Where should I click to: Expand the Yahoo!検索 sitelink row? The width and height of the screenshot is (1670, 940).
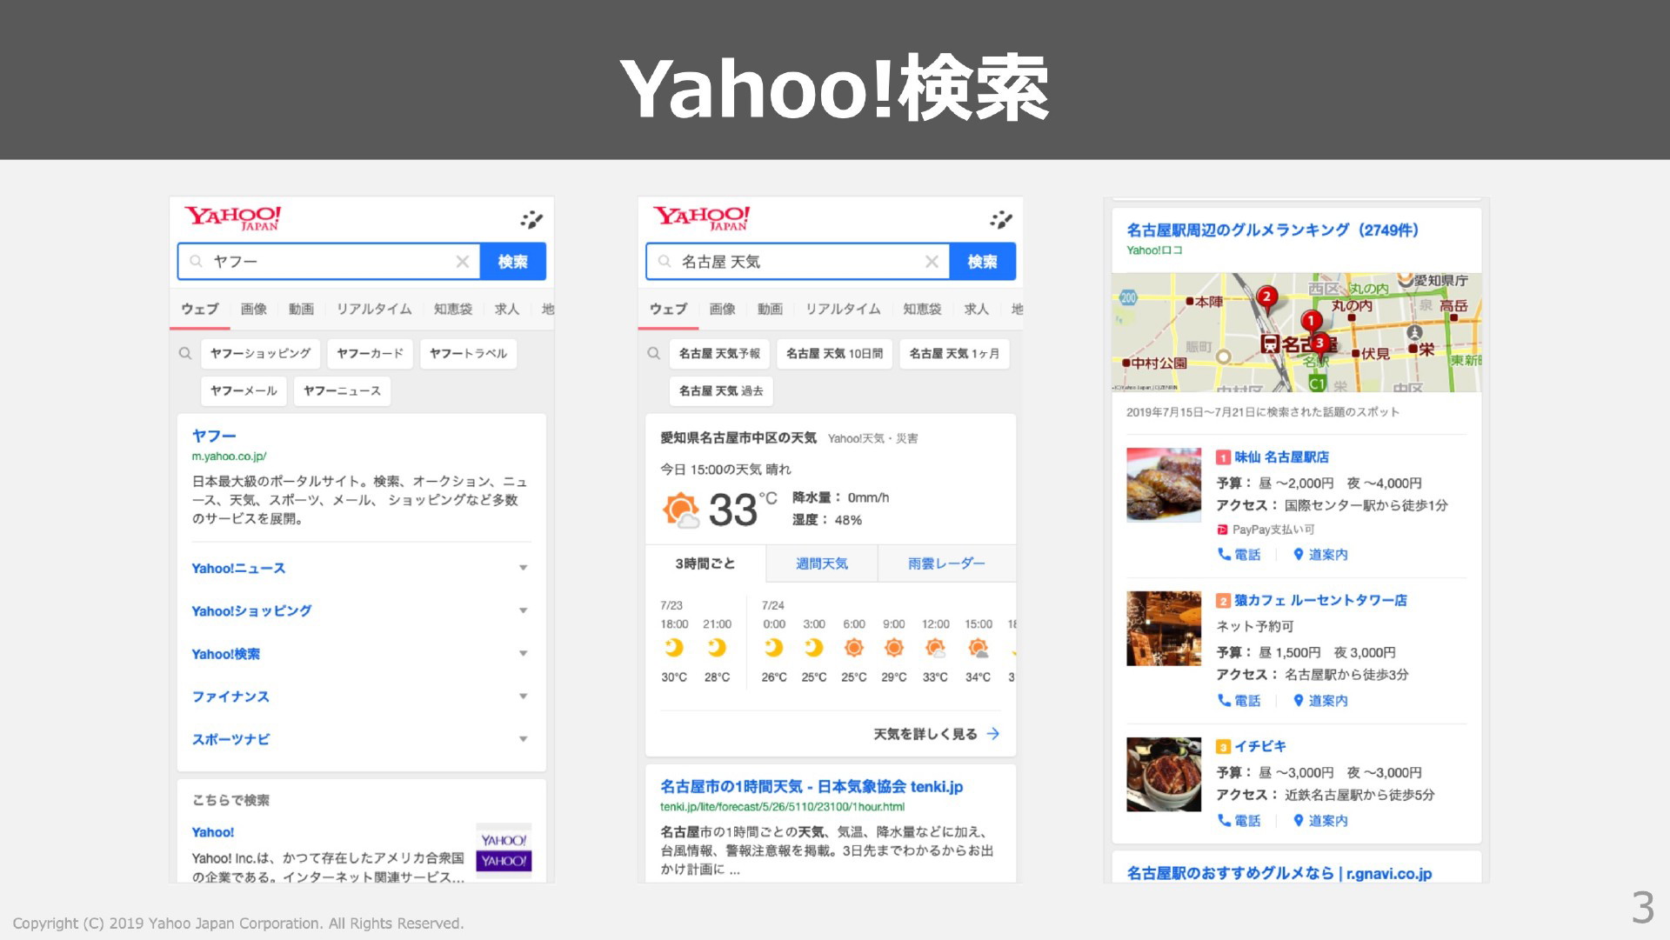click(x=361, y=653)
